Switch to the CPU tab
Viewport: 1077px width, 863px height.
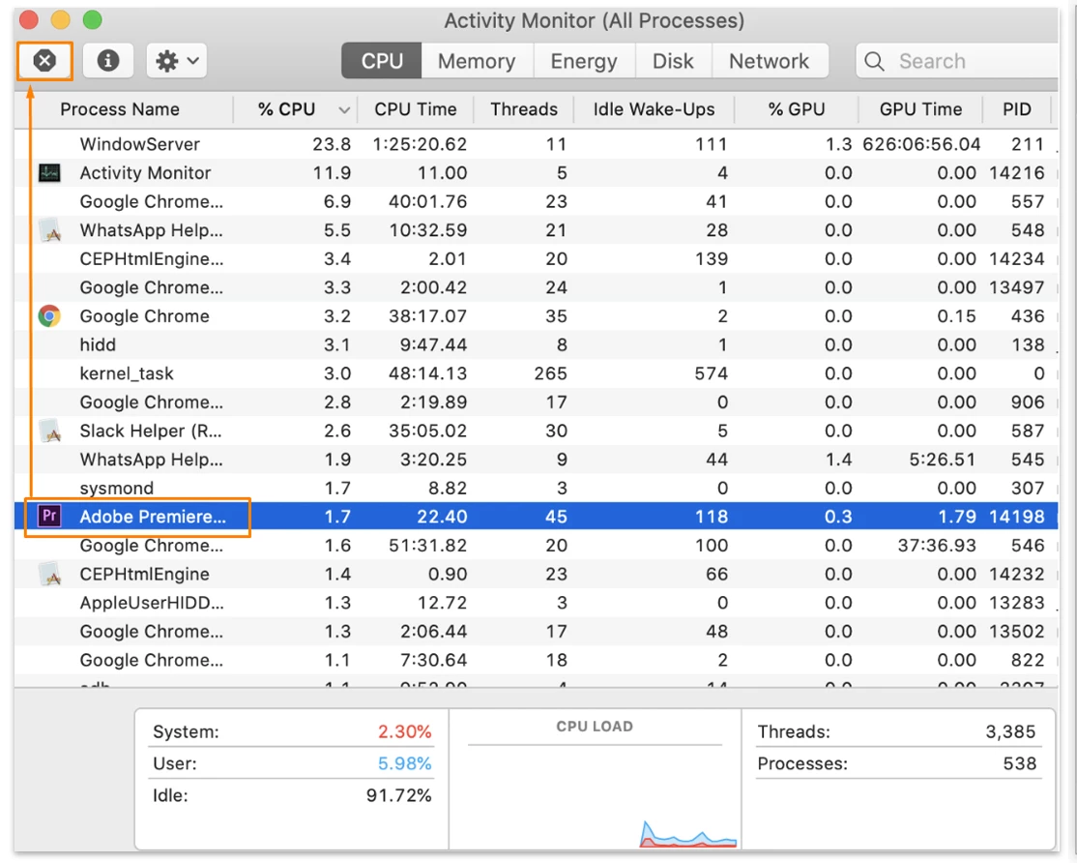[x=382, y=61]
